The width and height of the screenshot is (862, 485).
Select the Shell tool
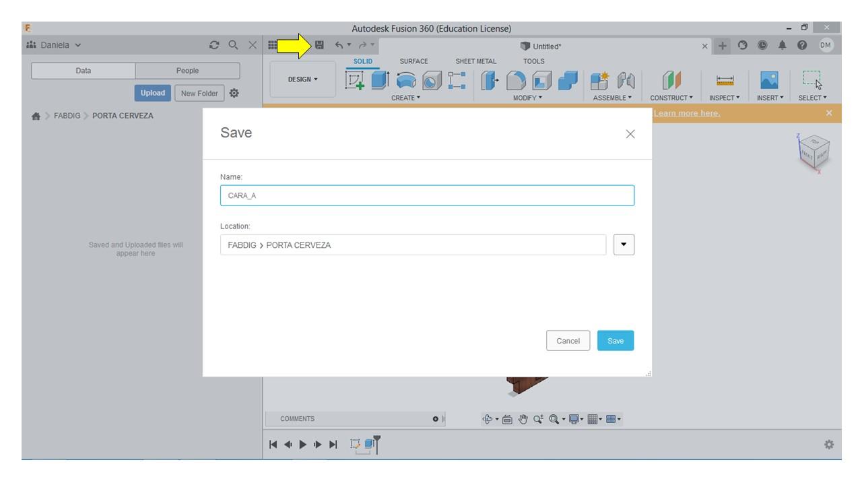click(542, 81)
